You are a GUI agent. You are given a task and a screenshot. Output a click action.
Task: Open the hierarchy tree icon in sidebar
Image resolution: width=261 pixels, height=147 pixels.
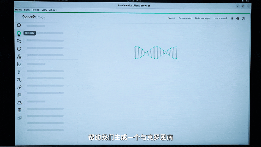tap(19, 56)
